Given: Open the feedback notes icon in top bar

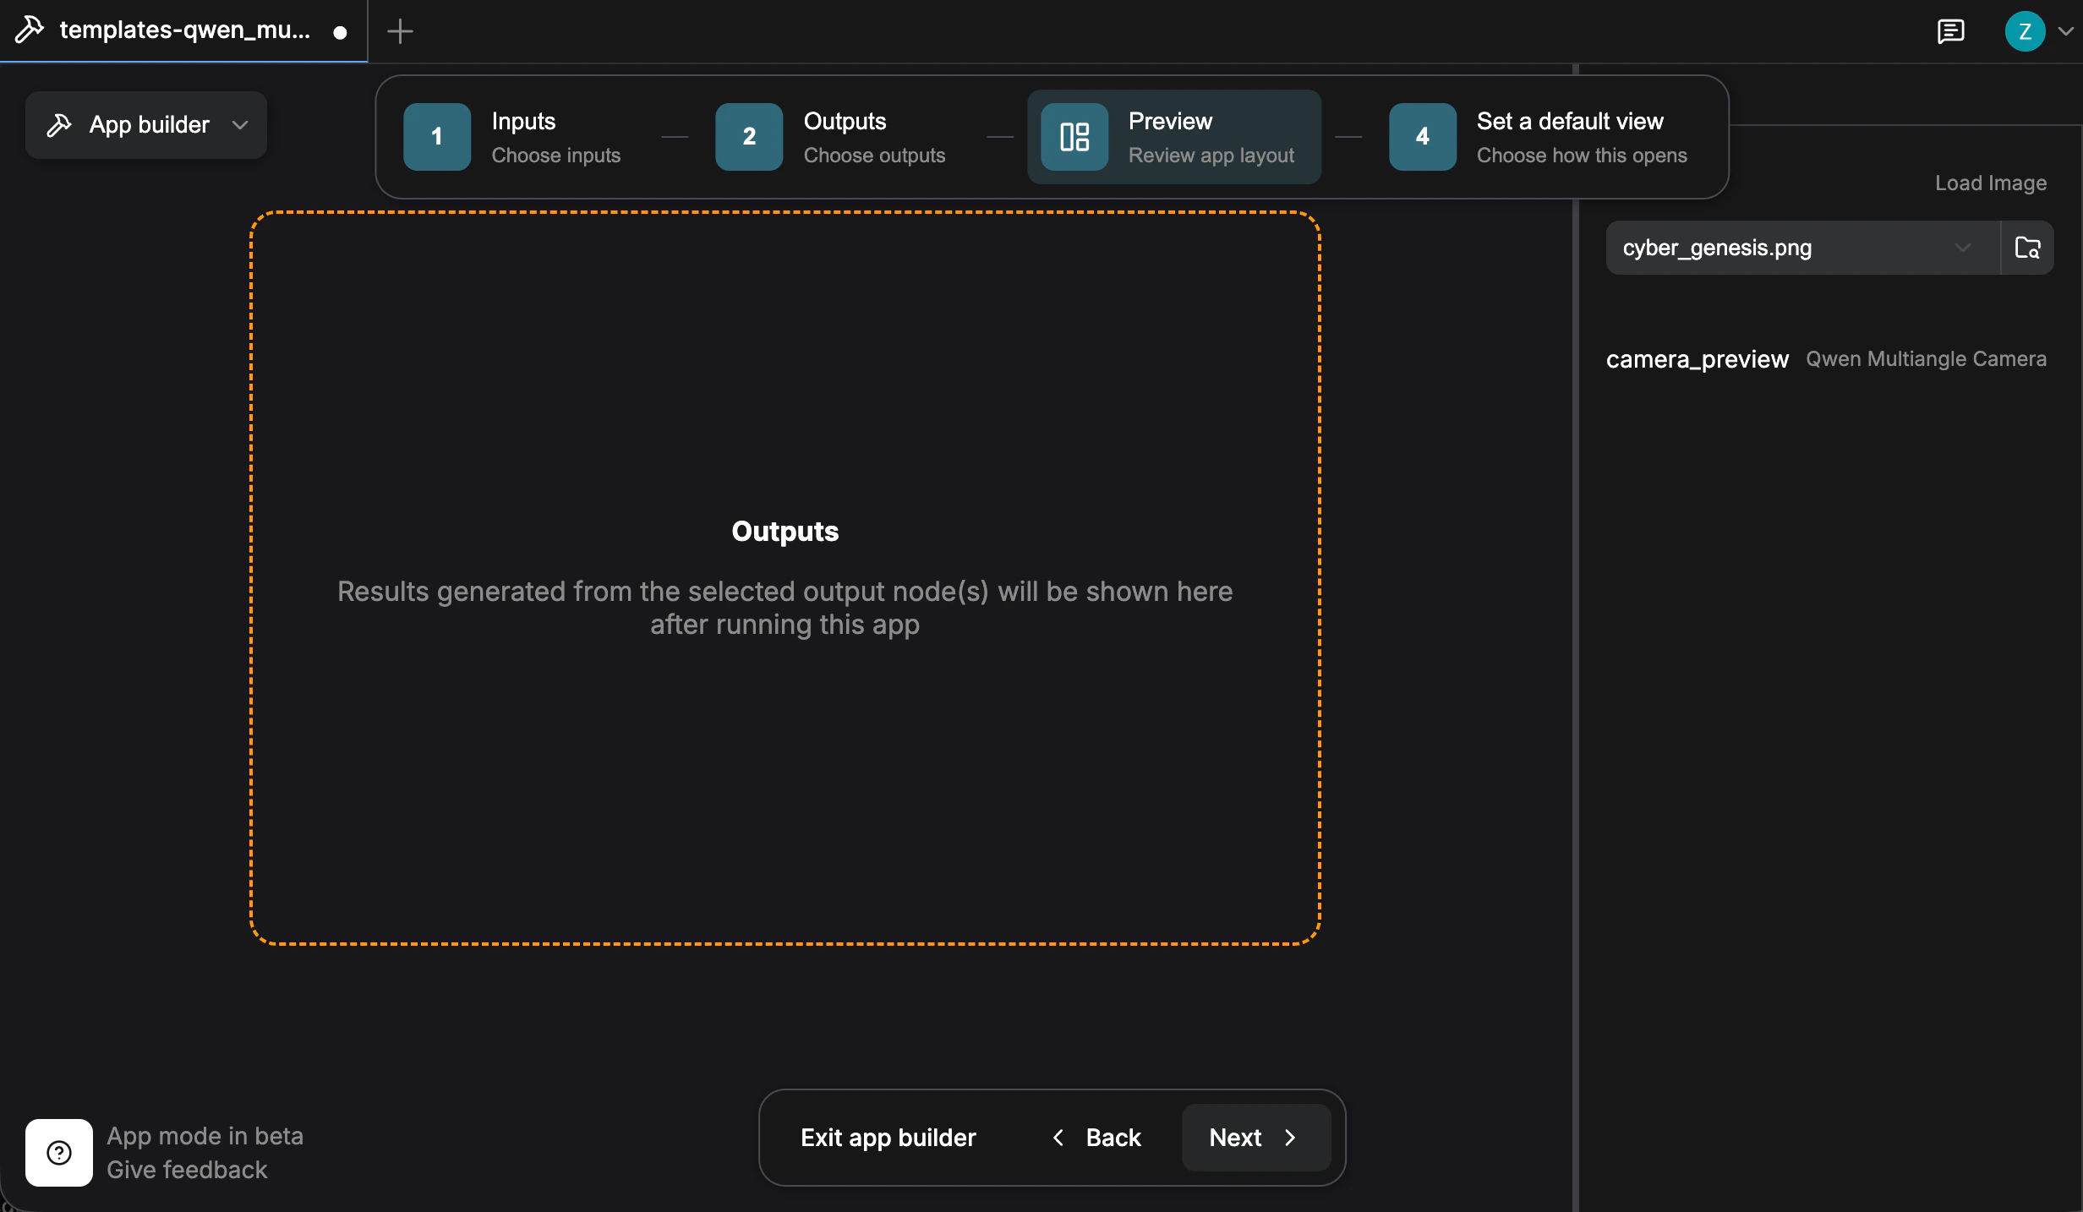Looking at the screenshot, I should [x=1952, y=32].
